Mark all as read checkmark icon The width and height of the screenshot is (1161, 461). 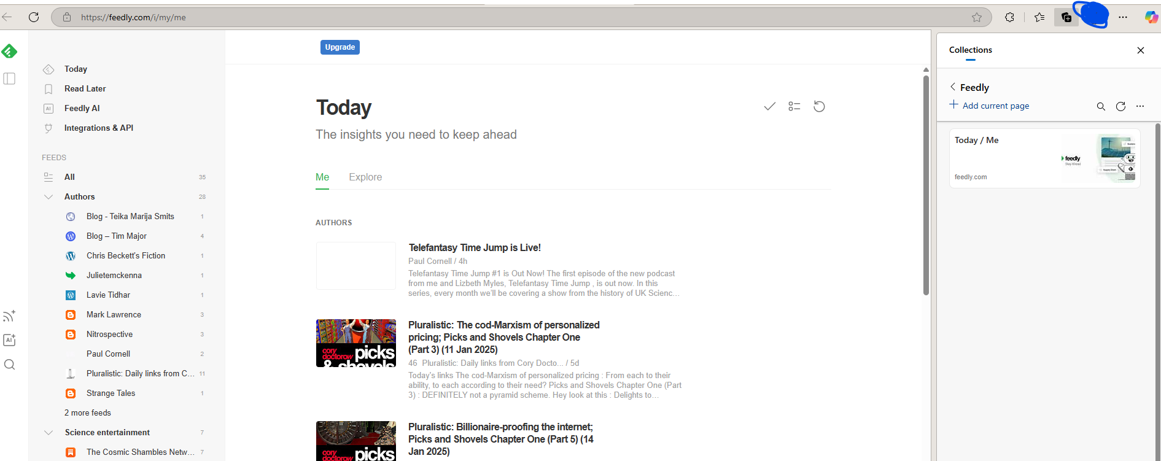click(769, 107)
